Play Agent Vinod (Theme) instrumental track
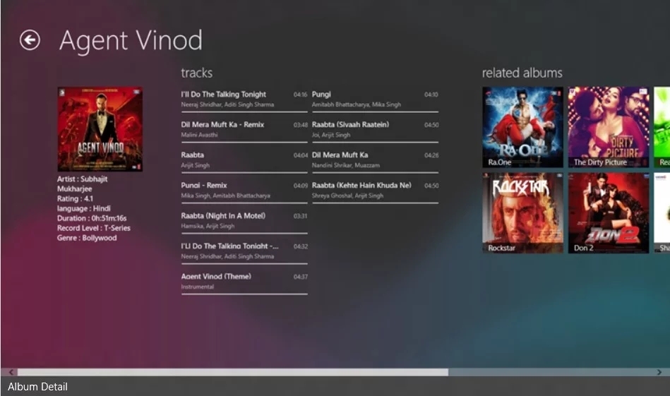 click(244, 282)
